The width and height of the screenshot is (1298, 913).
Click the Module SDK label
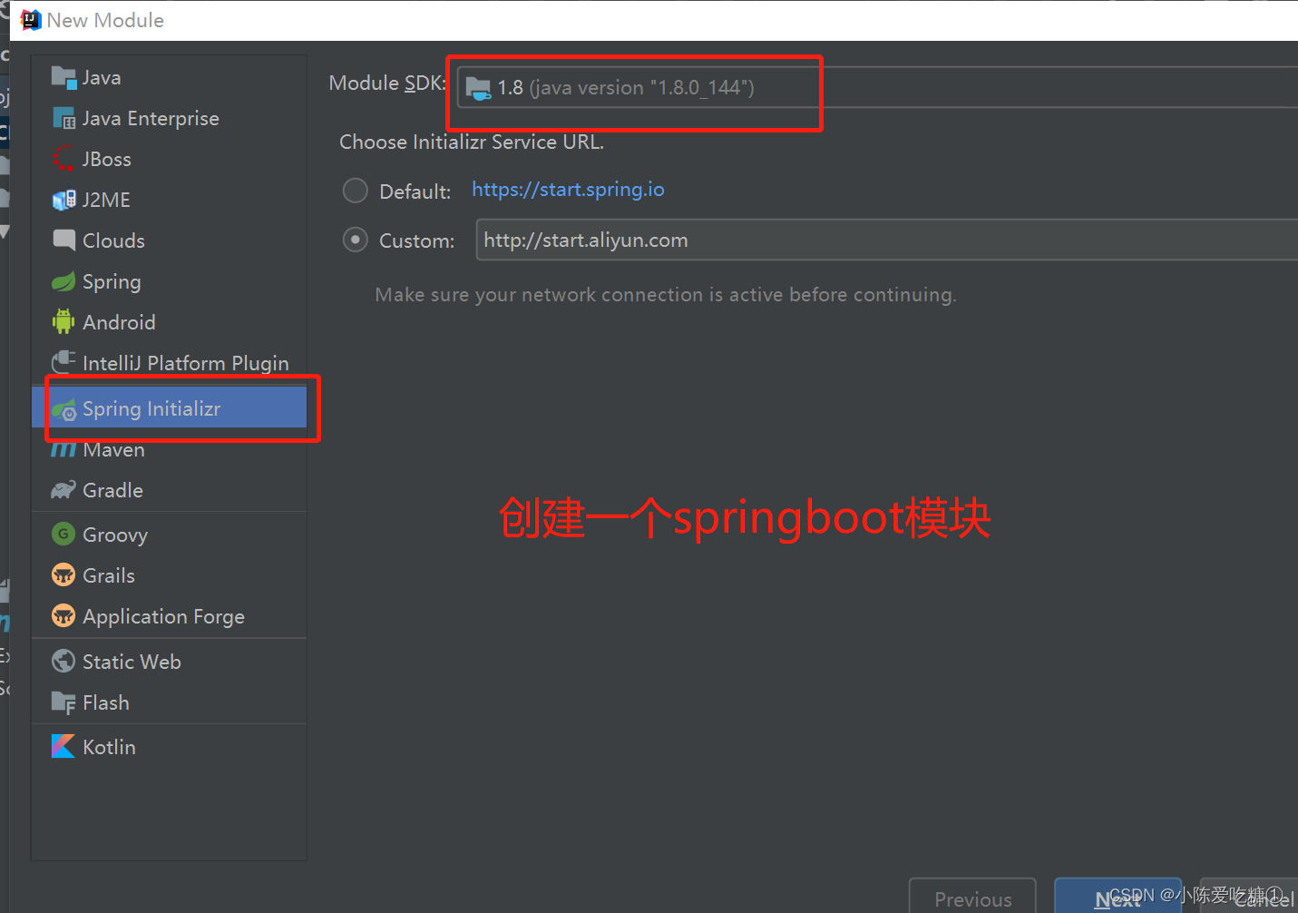coord(387,83)
